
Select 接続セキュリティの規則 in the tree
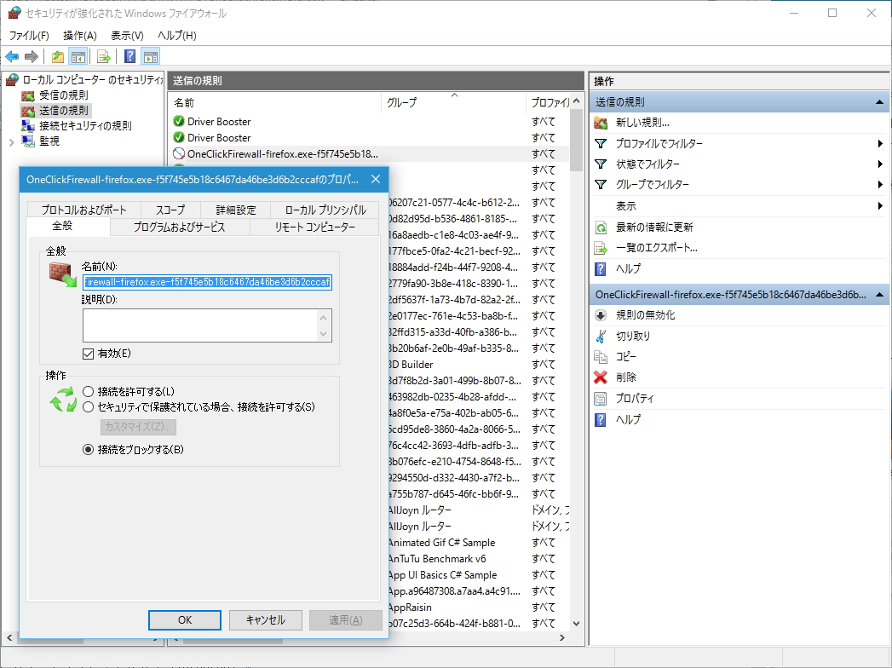(85, 126)
